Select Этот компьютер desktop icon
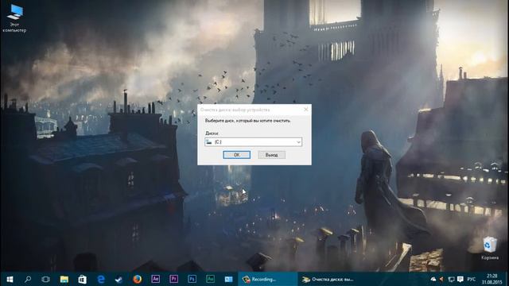Viewport: 509px width, 286px height. click(14, 18)
